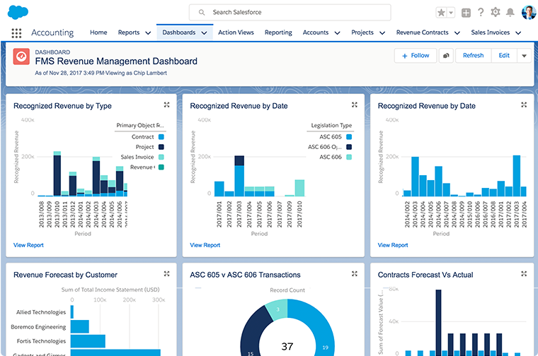Click the Salesforce cloud logo
Viewport: 538px width, 356px height.
pos(18,12)
